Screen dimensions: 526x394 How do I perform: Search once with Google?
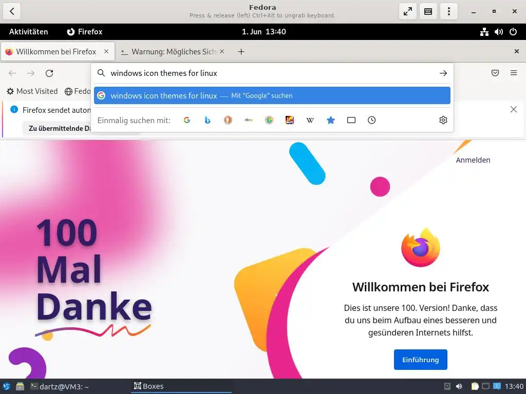click(x=187, y=120)
